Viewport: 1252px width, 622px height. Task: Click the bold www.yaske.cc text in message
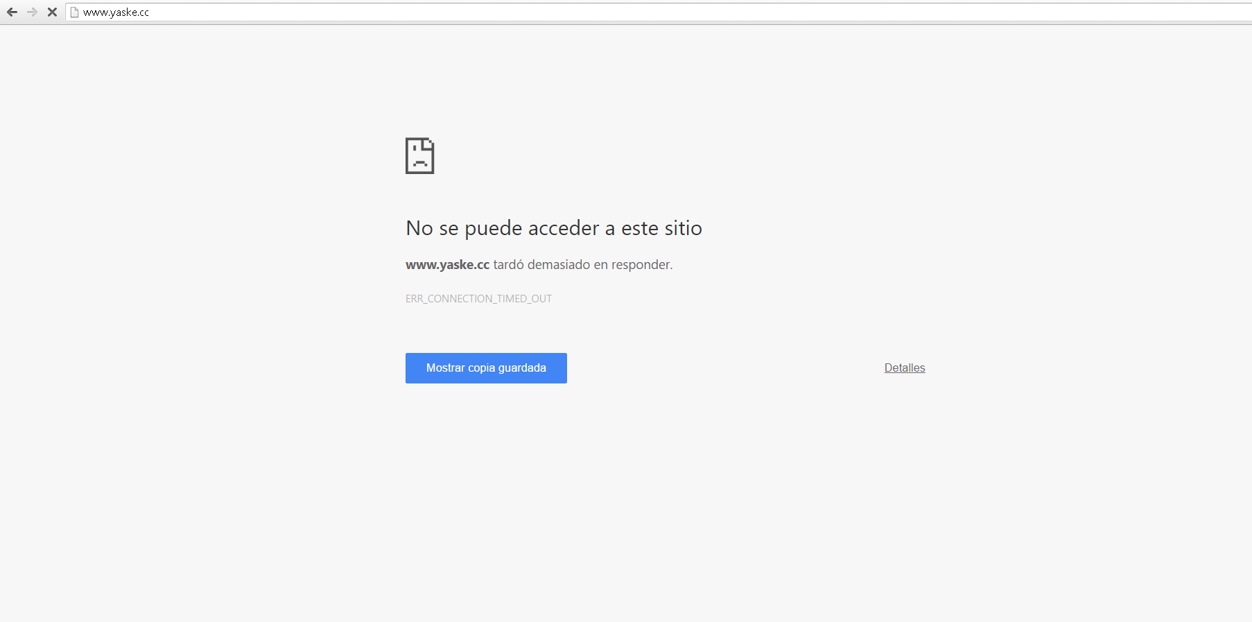point(447,265)
